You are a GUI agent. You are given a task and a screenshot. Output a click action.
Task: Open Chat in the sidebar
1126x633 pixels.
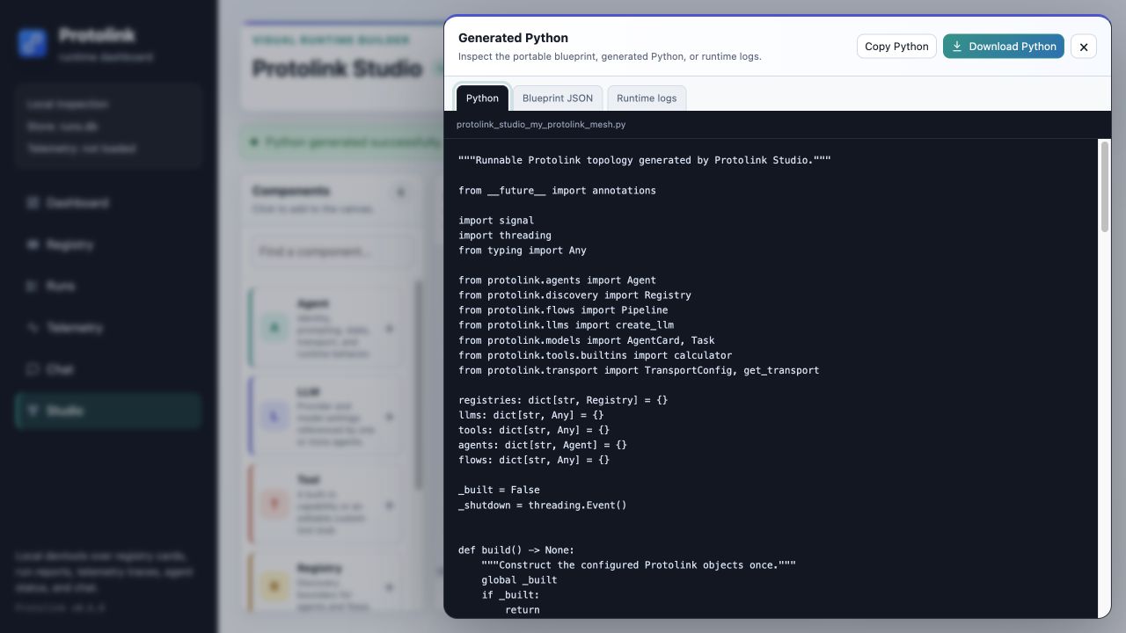tap(107, 369)
